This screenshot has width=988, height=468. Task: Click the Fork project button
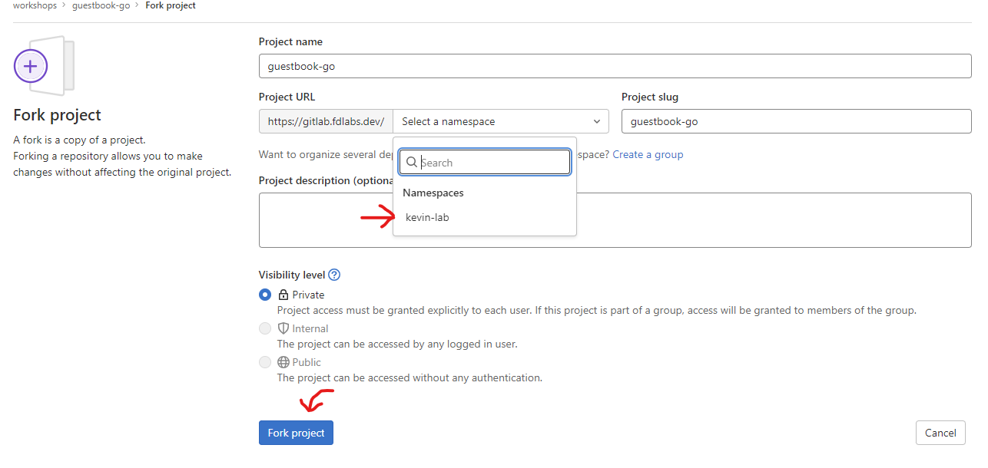coord(296,433)
